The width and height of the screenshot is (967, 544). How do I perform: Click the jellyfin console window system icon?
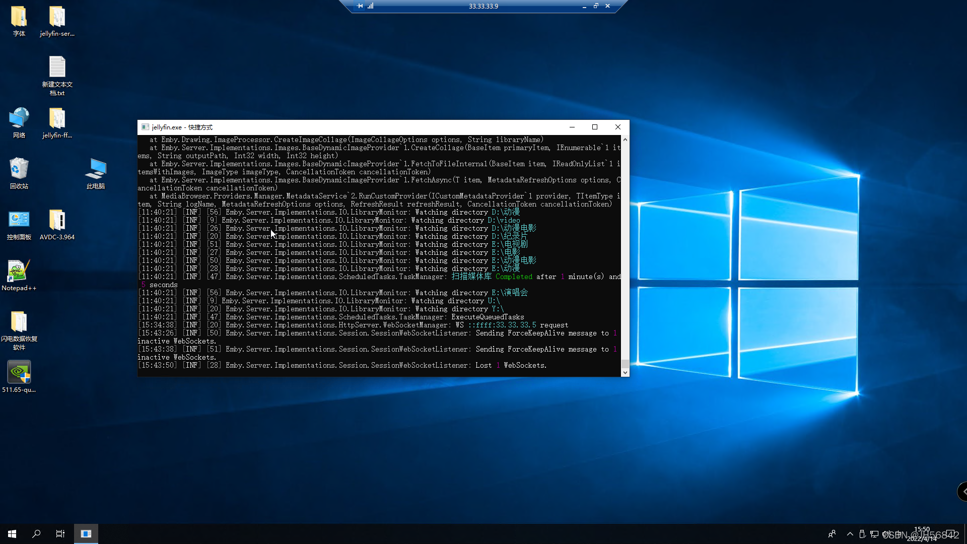click(145, 127)
